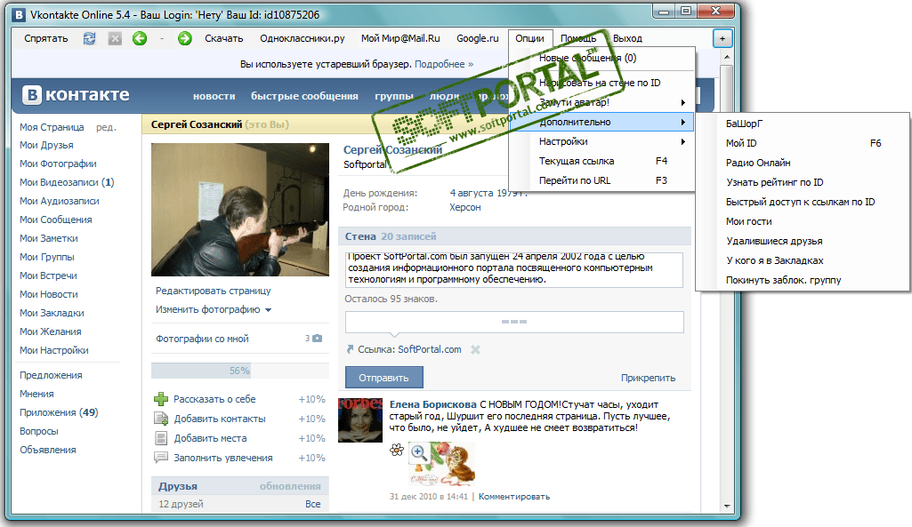The image size is (912, 527).
Task: Remove the SoftPortal.com link with X
Action: 475,349
